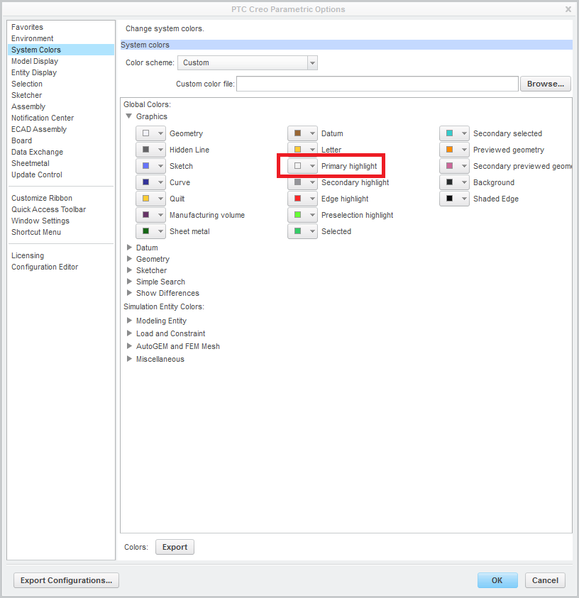This screenshot has height=598, width=579.
Task: Open the Color scheme dropdown
Action: [x=248, y=63]
